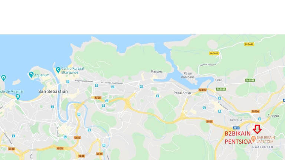
Task: Click the red arrow marking B2Bikain
Action: tap(257, 129)
